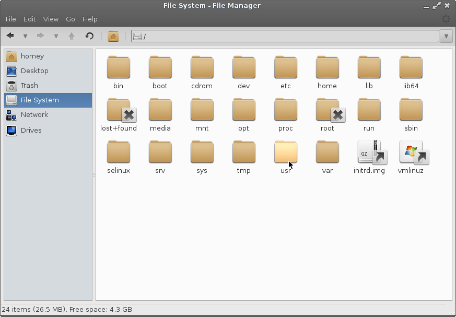Open the Go menu
456x317 pixels.
71,19
